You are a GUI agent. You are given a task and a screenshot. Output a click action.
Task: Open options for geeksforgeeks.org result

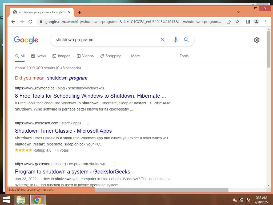pyautogui.click(x=115, y=164)
